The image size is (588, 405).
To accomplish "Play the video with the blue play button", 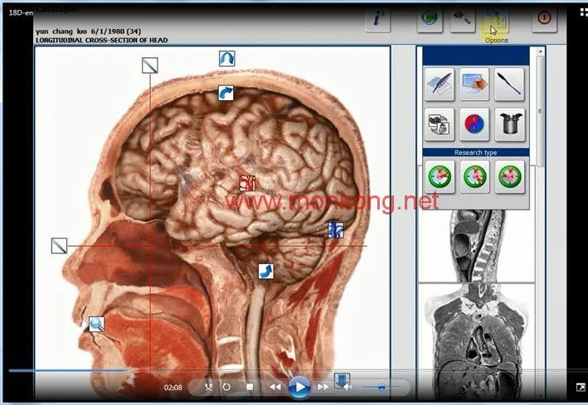I will 299,387.
